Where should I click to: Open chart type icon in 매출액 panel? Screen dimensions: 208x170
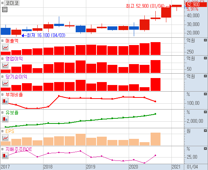pyautogui.click(x=5, y=47)
